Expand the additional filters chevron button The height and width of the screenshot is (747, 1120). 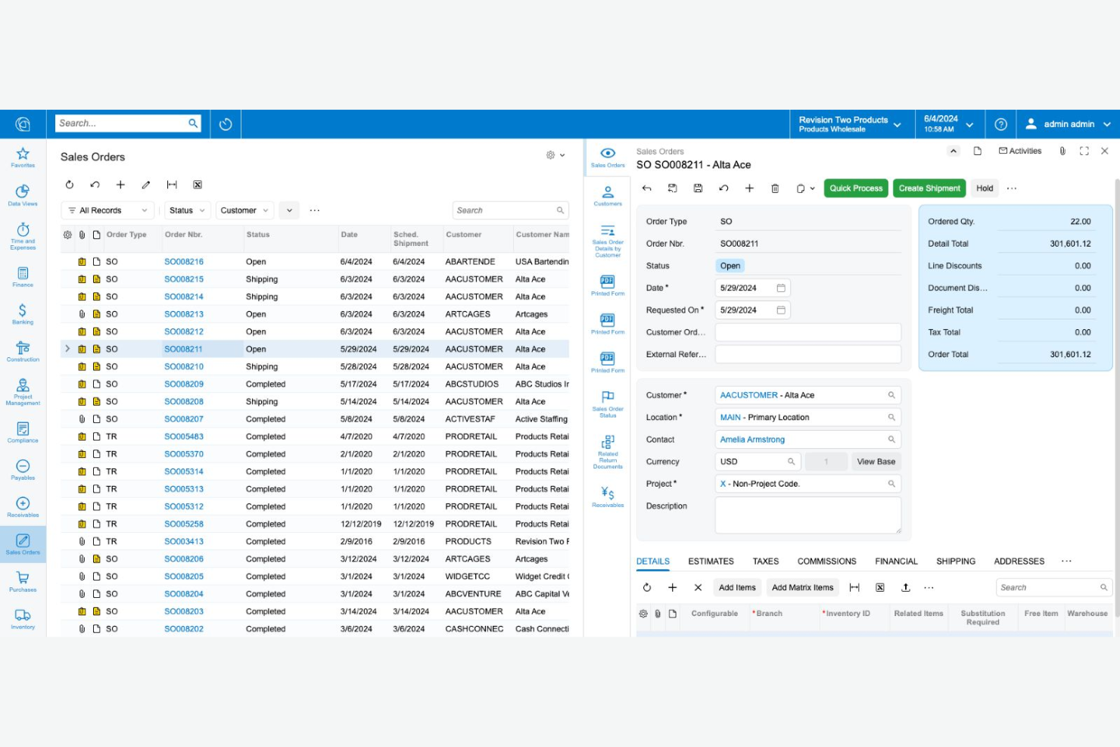tap(289, 210)
